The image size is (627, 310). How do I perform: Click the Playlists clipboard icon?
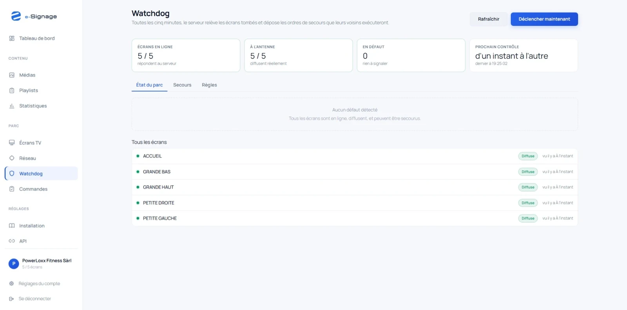12,90
